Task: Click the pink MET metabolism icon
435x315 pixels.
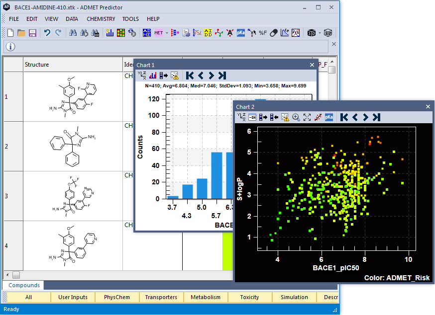Action: tap(158, 33)
